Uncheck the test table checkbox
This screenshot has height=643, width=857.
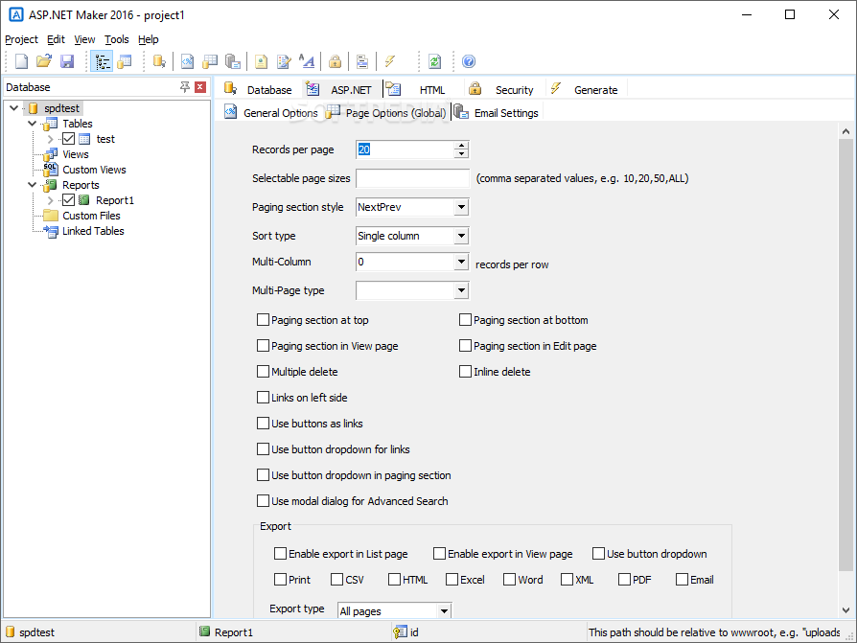[x=68, y=139]
